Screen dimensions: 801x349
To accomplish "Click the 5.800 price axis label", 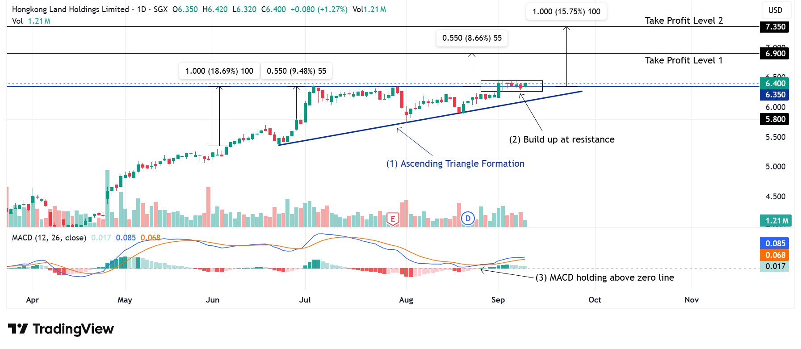I will (x=775, y=119).
